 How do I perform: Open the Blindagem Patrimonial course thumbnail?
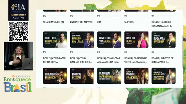tap(109, 76)
